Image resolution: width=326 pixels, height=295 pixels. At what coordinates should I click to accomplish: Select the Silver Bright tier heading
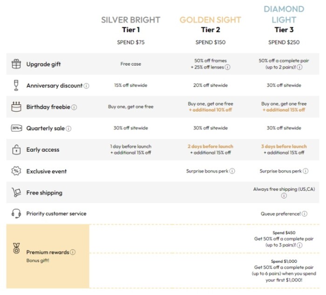130,20
